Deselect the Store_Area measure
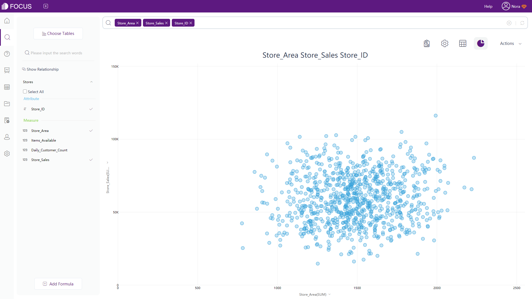 click(58, 131)
